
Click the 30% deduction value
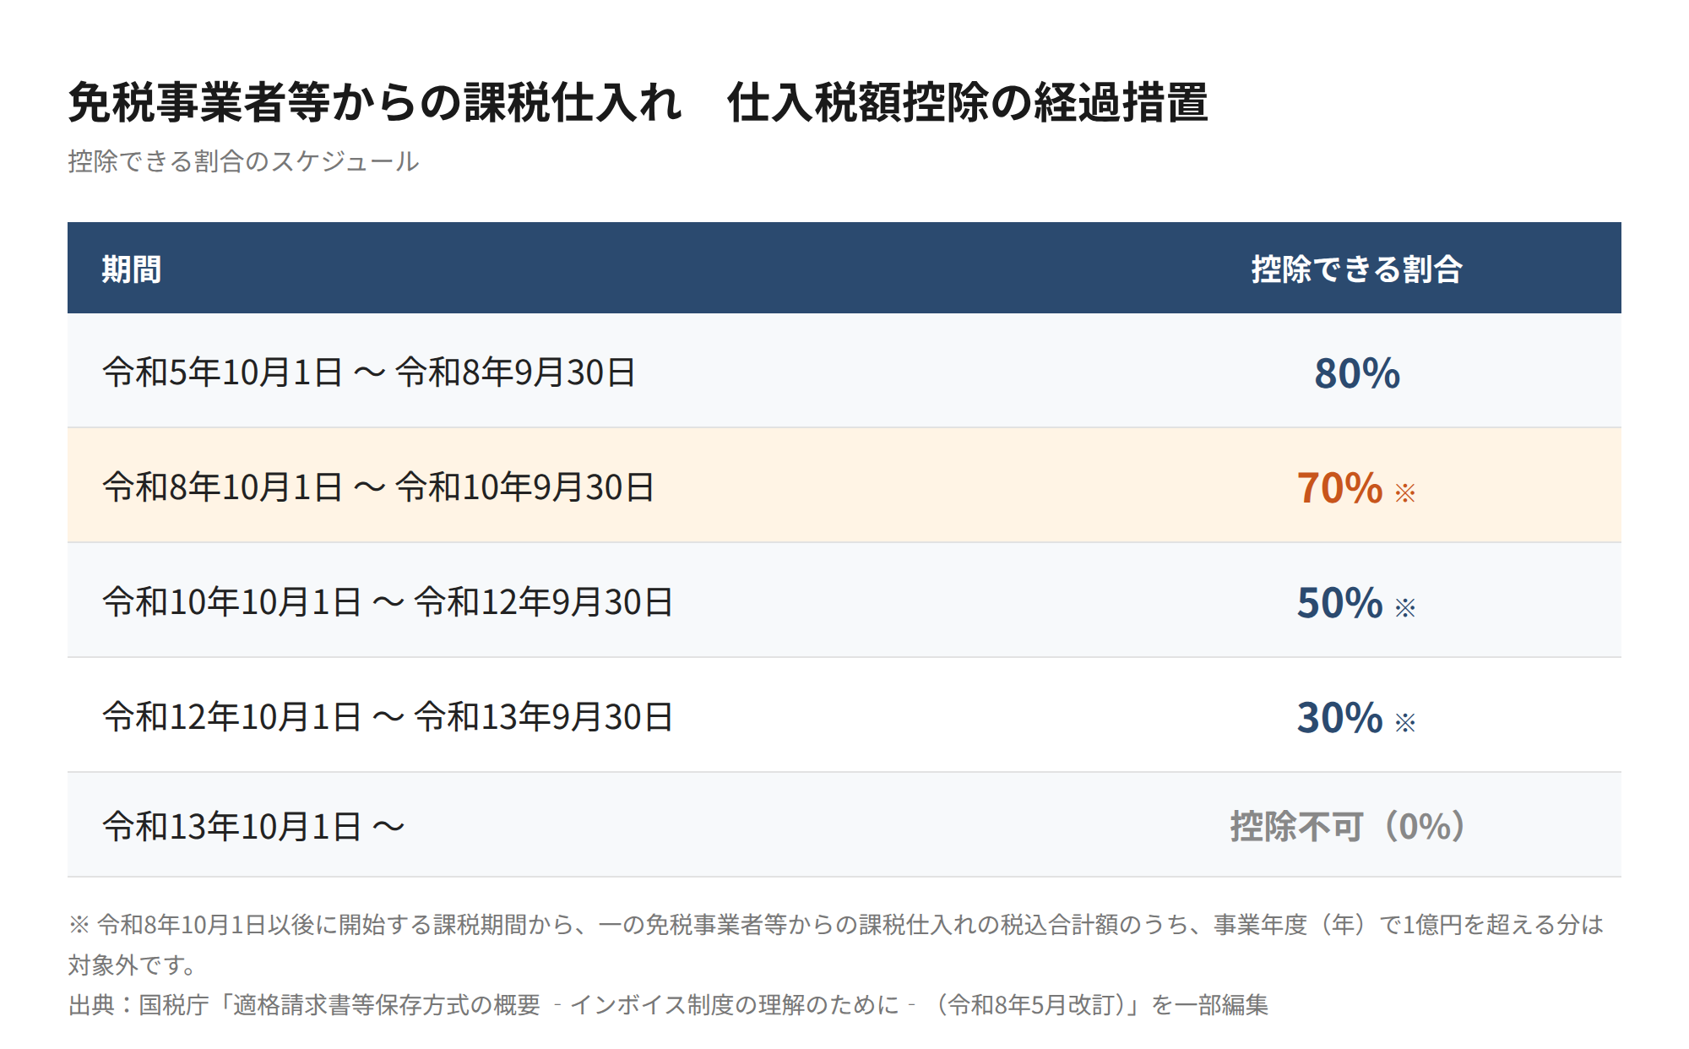coord(1339,718)
